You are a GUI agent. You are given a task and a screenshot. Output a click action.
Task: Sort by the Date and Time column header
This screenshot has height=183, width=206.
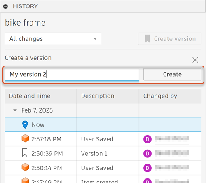(x=41, y=96)
